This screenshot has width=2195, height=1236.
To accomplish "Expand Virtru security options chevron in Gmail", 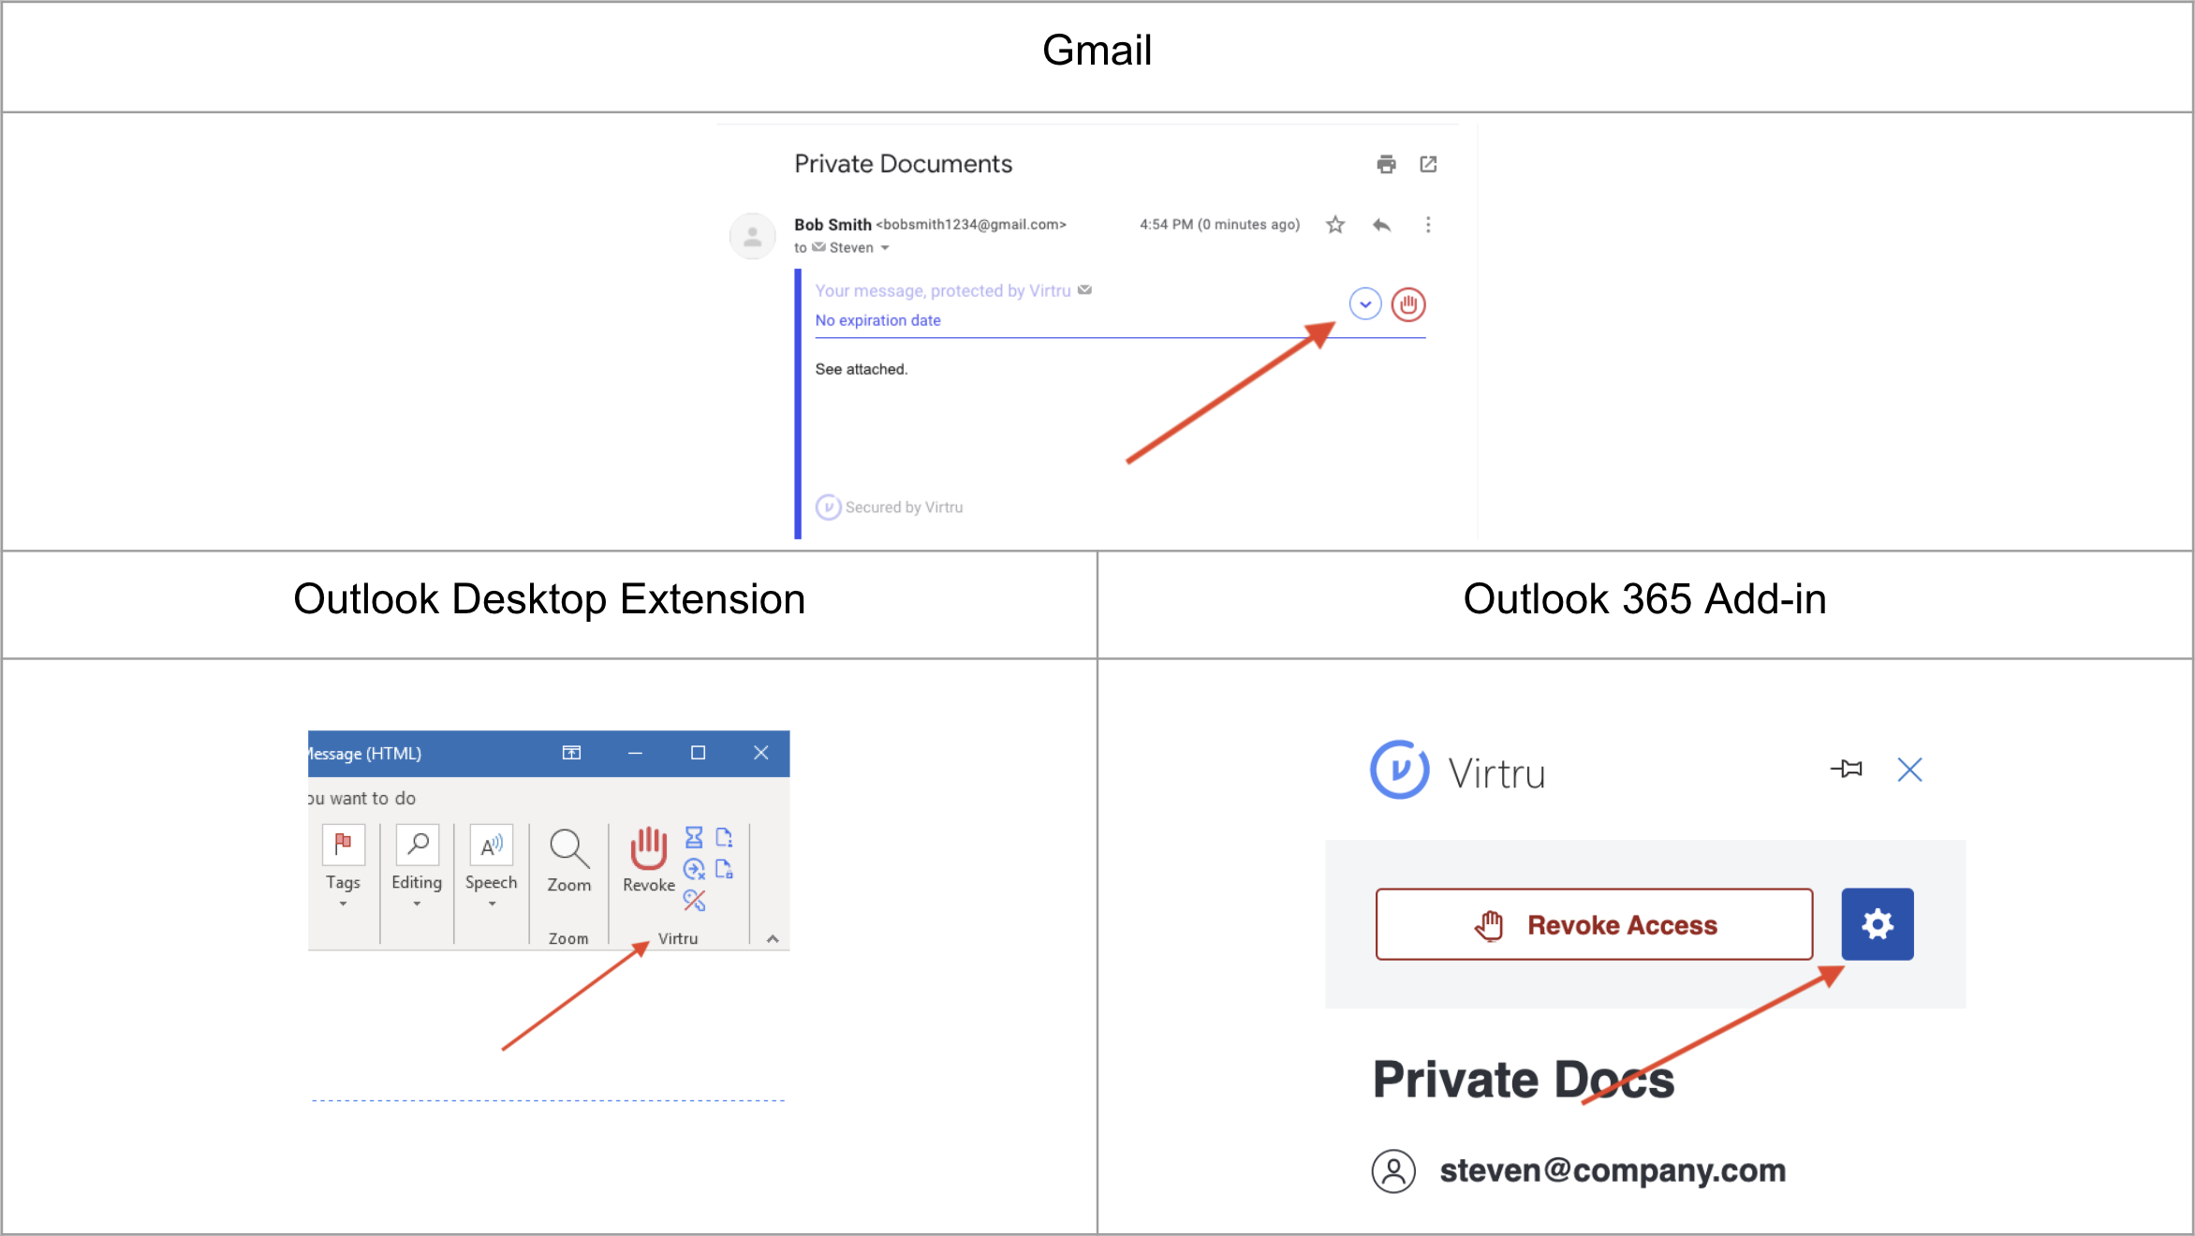I will 1365,304.
